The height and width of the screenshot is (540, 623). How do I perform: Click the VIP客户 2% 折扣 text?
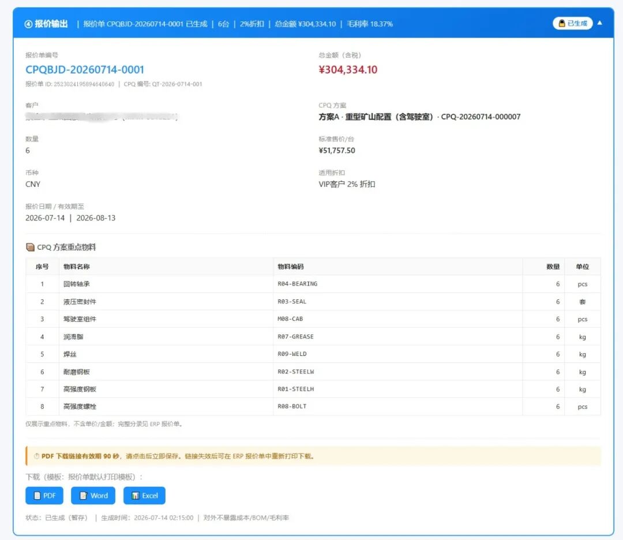[x=347, y=184]
